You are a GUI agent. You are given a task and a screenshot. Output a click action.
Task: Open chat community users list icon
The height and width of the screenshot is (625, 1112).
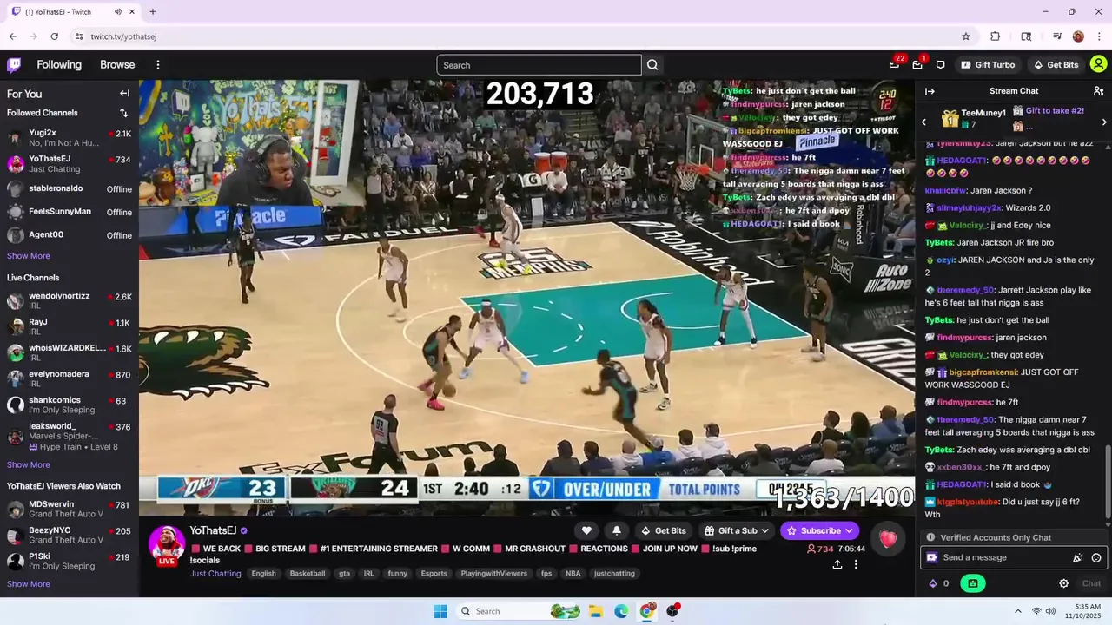tap(1098, 91)
